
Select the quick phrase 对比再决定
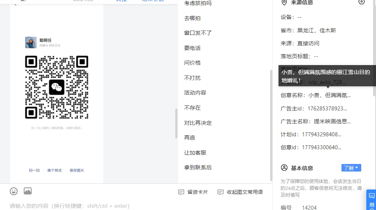pyautogui.click(x=198, y=123)
